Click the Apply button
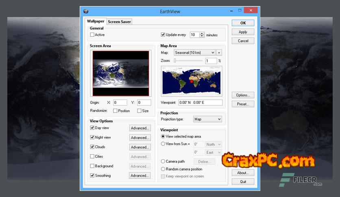 [243, 32]
